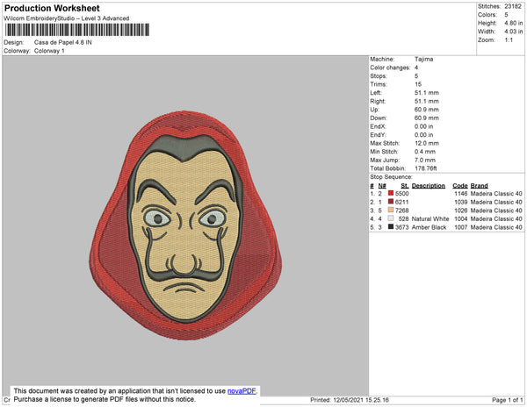Select the red 5500 thread swatch
The image size is (527, 407).
391,193
